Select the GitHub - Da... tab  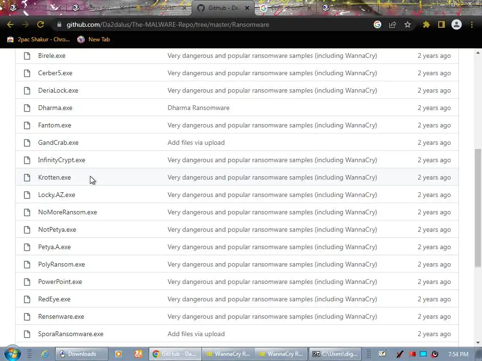click(223, 8)
